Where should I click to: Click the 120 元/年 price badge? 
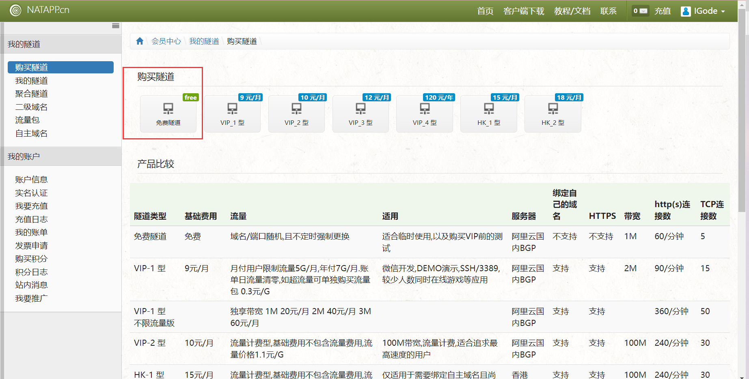(x=439, y=97)
